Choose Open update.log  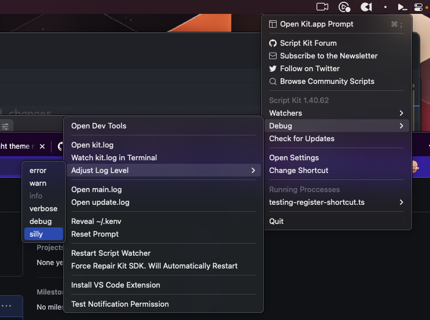click(163, 202)
